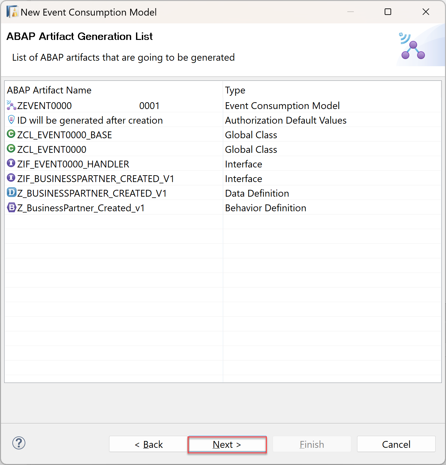
Task: Click the Behavior Definition icon of Z_BusinessPartner_Created_v1
Action: tap(11, 207)
